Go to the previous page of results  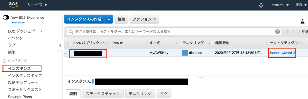point(293,32)
